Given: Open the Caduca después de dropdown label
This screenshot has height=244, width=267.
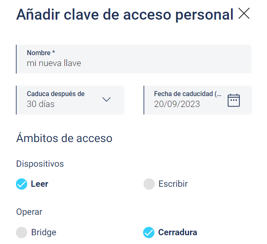Looking at the screenshot, I should (x=56, y=94).
